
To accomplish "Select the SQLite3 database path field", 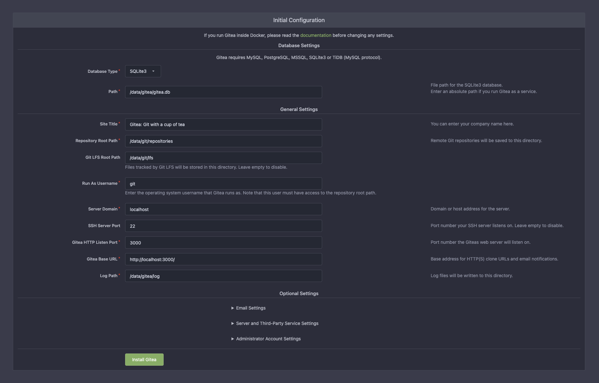I will pyautogui.click(x=223, y=92).
